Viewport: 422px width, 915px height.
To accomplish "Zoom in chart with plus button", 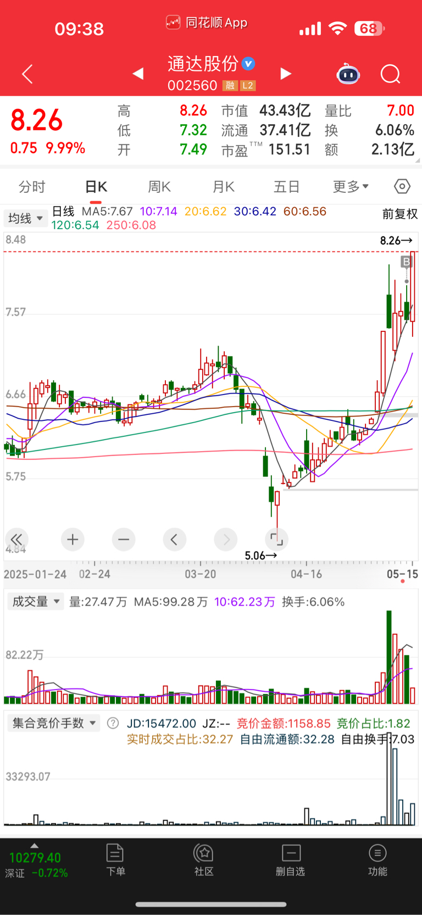I will (x=73, y=540).
